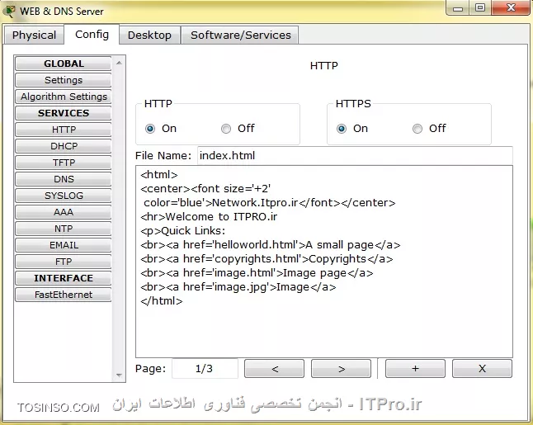Open the Physical tab

tap(34, 35)
